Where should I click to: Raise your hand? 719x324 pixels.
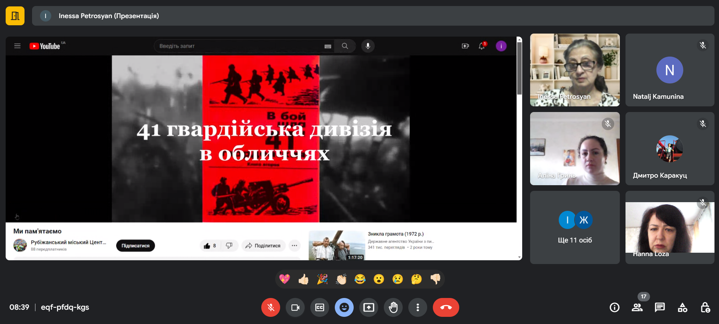[x=393, y=307]
